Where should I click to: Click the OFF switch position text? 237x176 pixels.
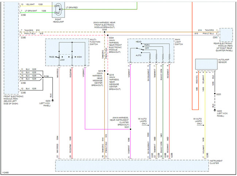tap(147, 48)
